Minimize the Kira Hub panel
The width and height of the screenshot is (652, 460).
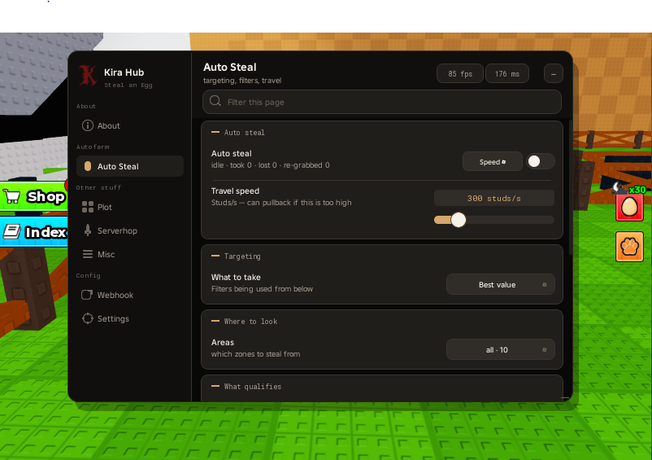click(553, 74)
